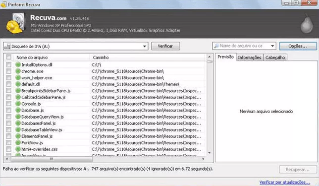Select the DatabaseQueryView.js file name

(x=43, y=117)
